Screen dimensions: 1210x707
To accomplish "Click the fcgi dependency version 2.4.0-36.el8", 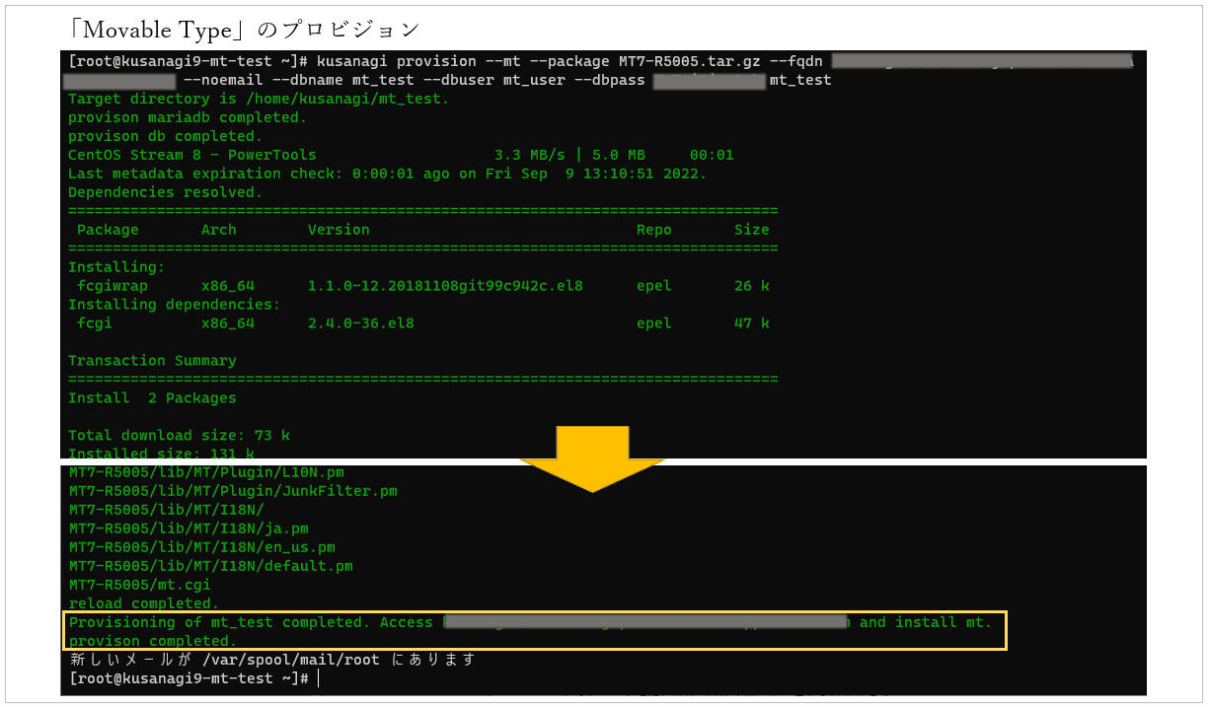I will (x=360, y=323).
